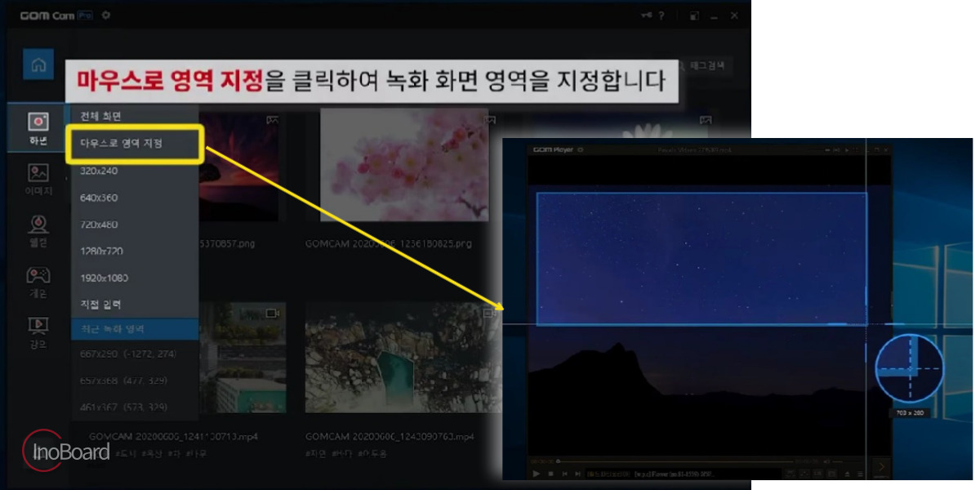Click the 태그검색 tag search field
Screen dimensions: 980x490
(707, 66)
